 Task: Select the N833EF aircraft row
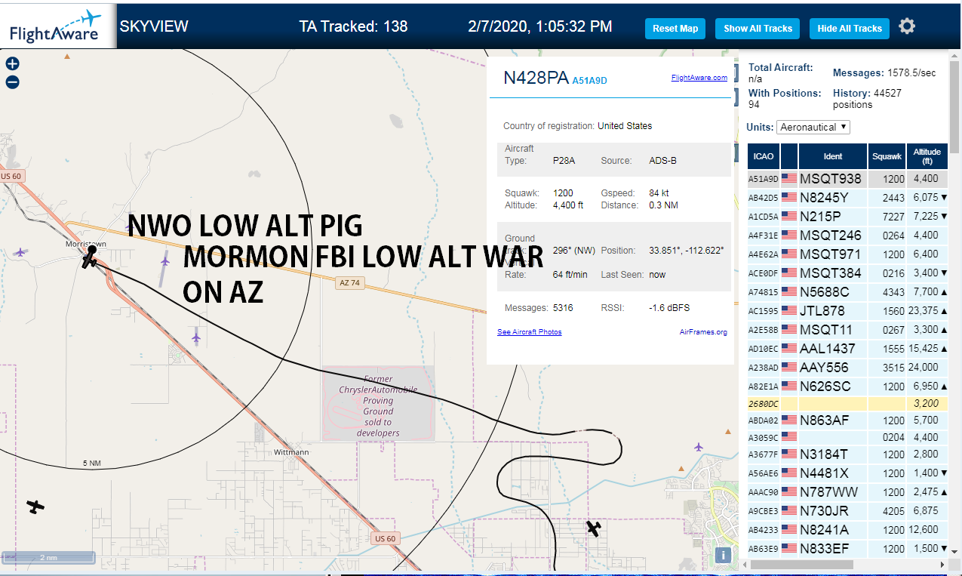pyautogui.click(x=847, y=549)
